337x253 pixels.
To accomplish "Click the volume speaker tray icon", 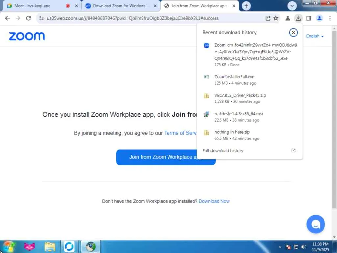I will point(304,247).
